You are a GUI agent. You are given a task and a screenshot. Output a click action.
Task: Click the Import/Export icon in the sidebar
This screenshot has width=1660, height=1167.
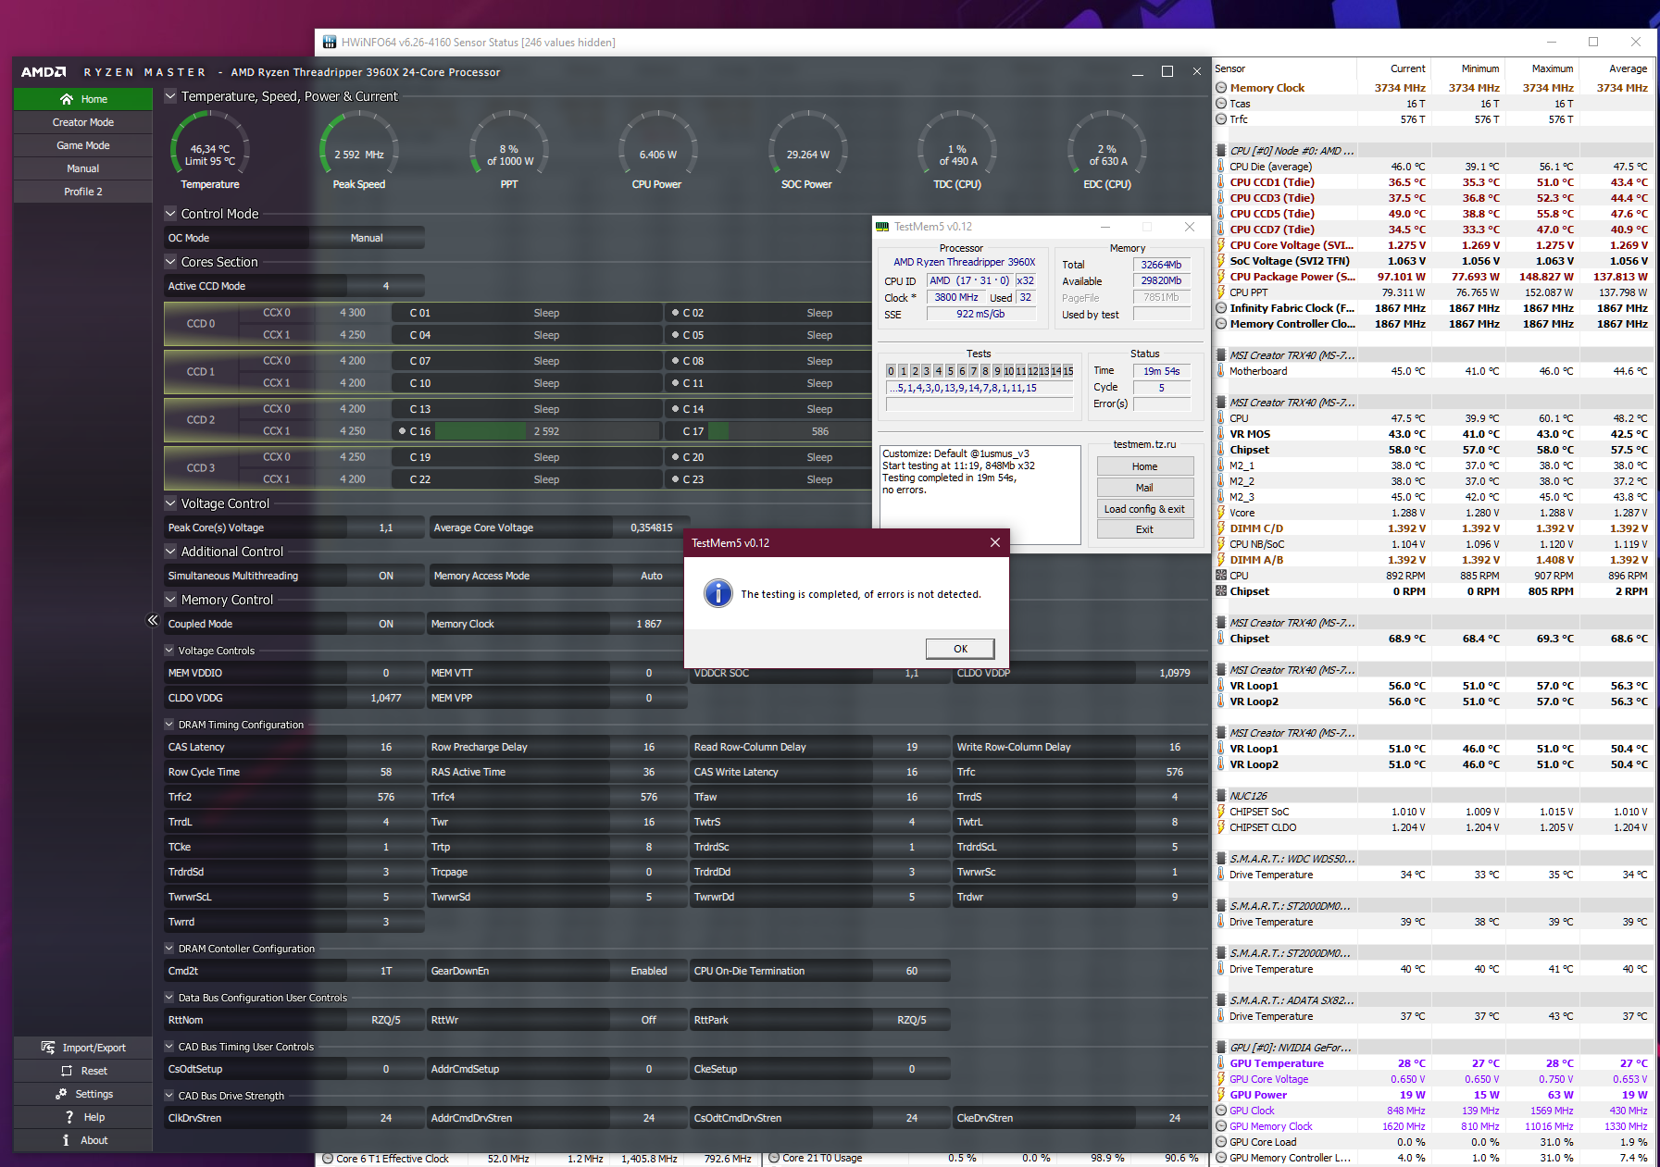click(48, 1048)
